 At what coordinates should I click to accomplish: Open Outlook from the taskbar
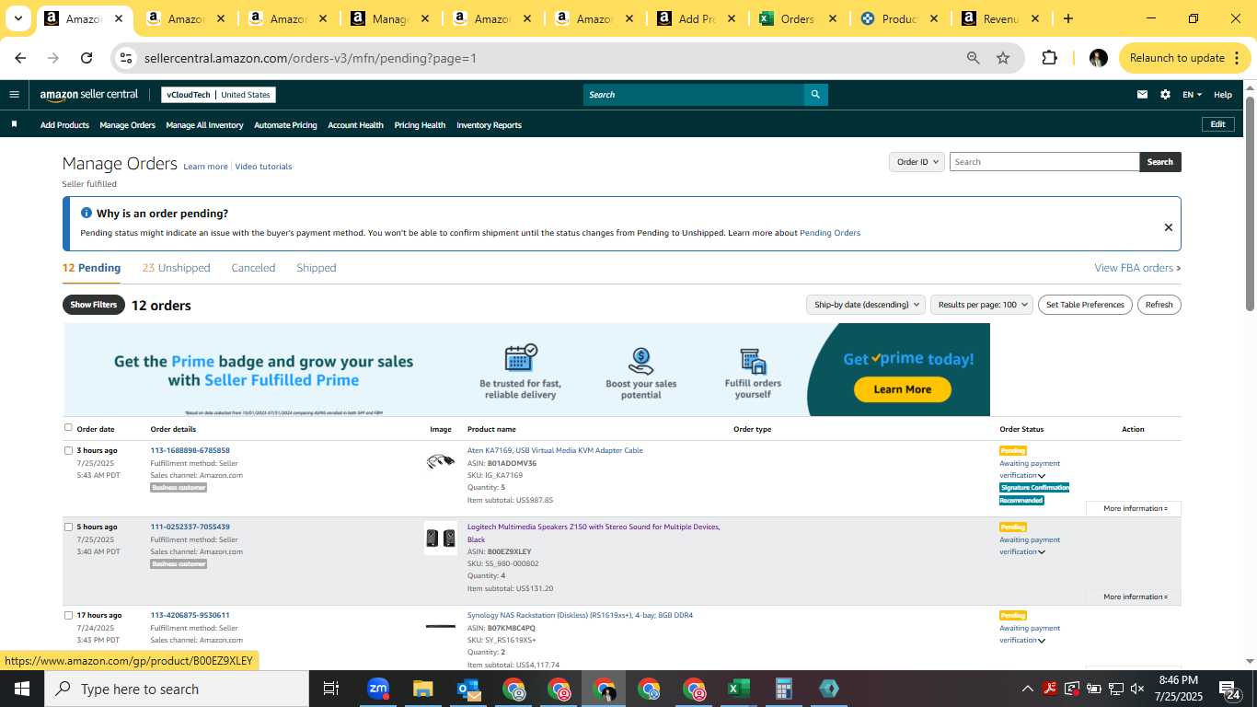[468, 689]
